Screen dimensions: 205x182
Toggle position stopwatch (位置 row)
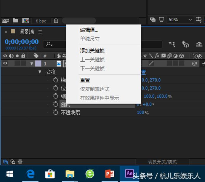point(55,88)
